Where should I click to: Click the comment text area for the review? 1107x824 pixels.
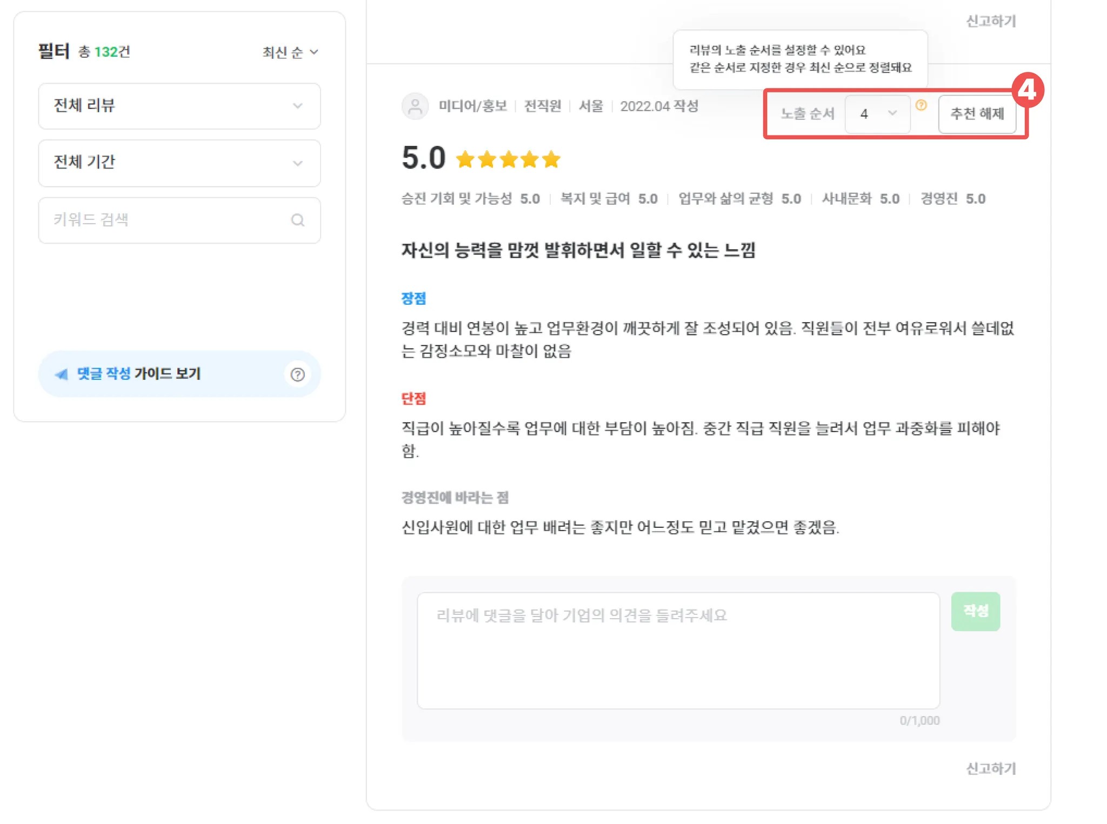(678, 650)
